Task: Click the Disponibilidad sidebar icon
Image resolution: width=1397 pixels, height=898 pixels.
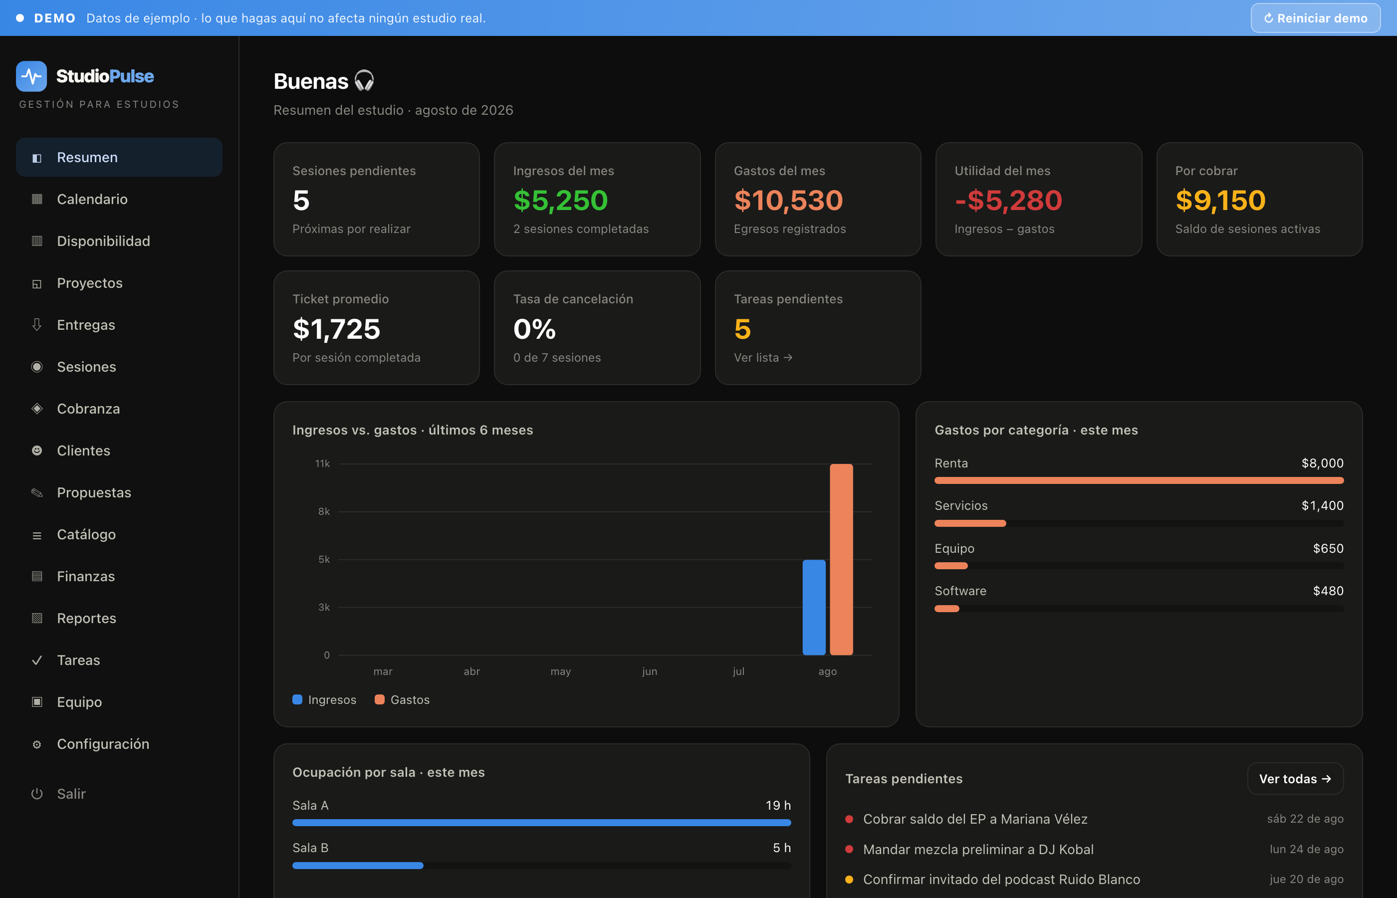Action: [x=37, y=241]
